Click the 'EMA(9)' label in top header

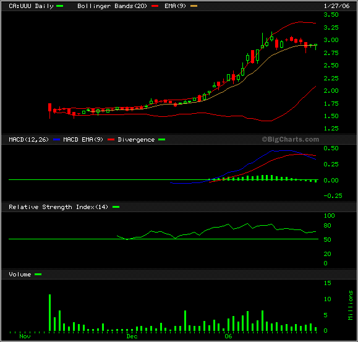[x=176, y=6]
